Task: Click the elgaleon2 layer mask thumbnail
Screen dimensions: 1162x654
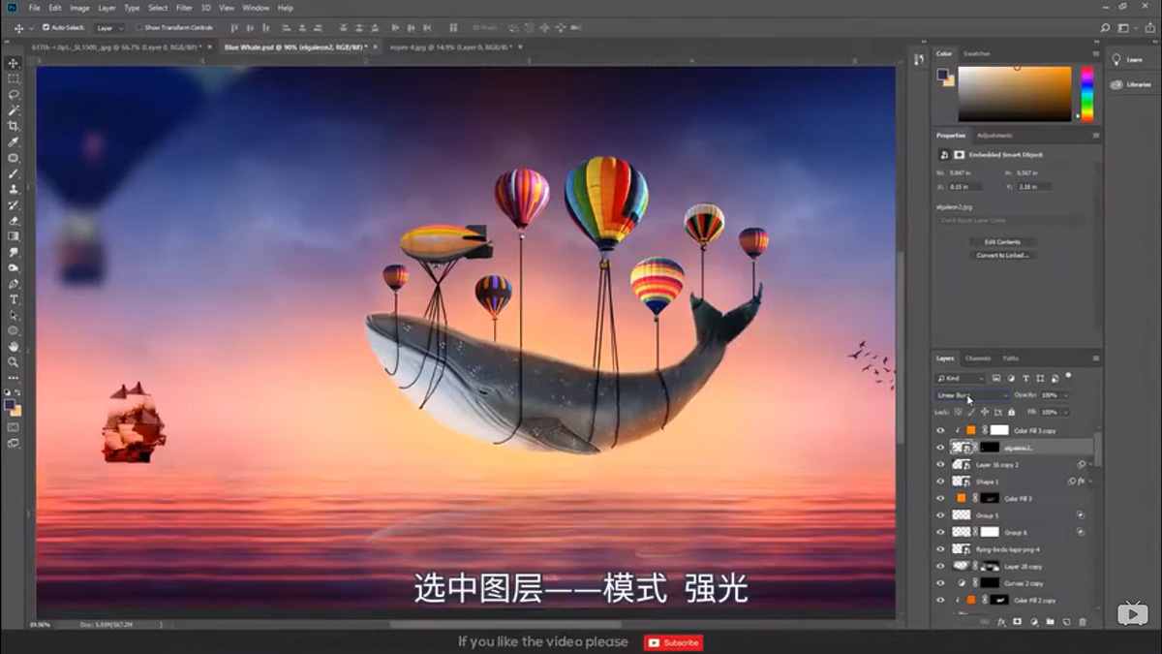Action: click(x=988, y=446)
